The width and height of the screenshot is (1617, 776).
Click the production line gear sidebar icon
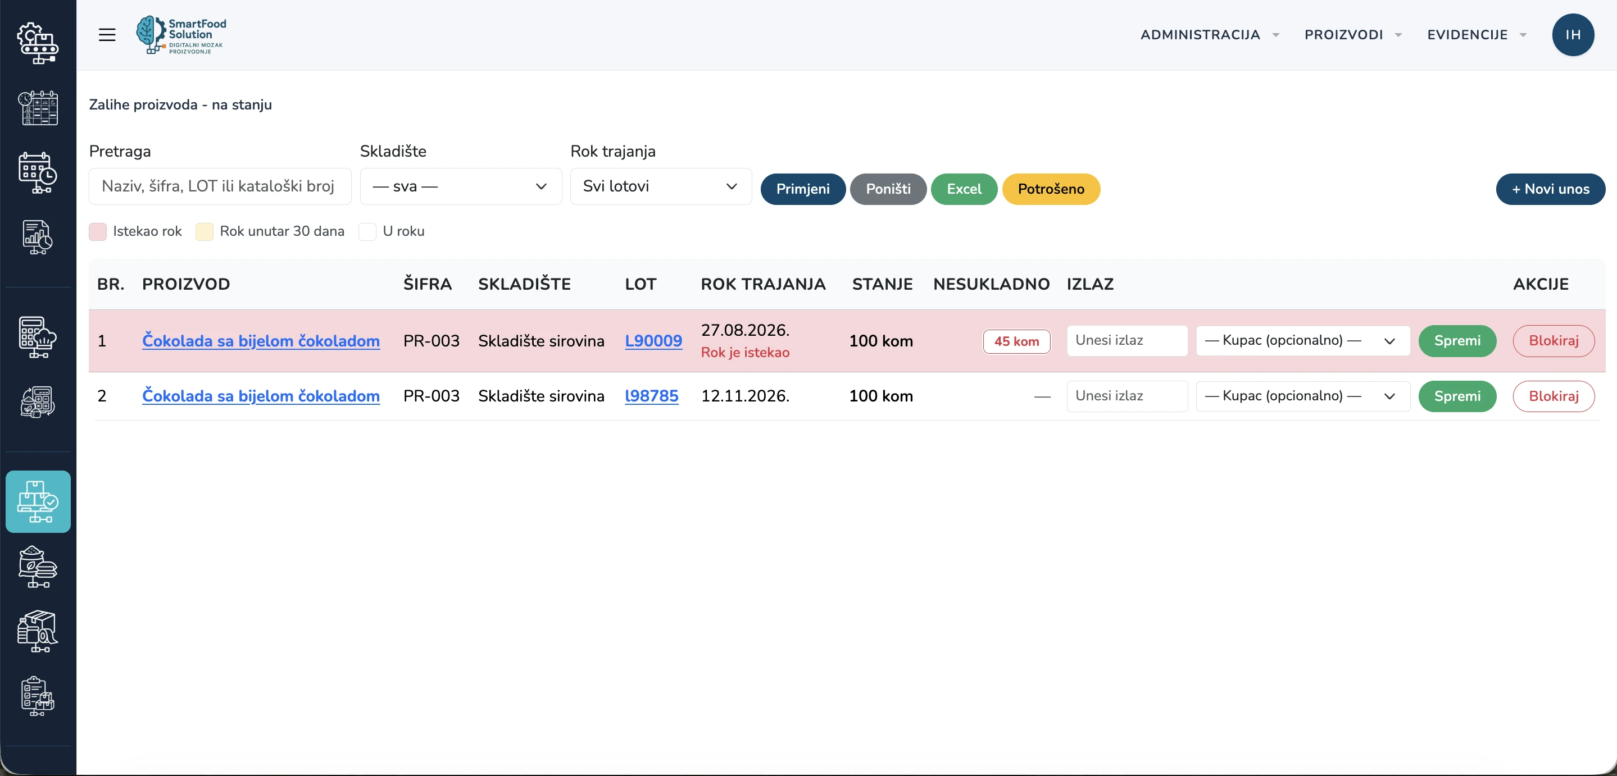(38, 43)
